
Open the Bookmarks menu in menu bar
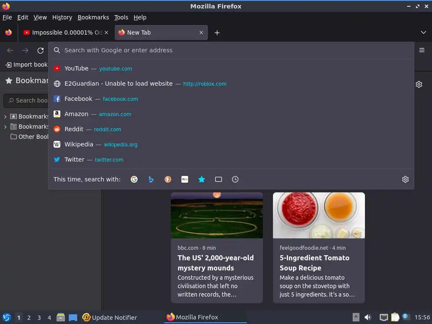click(x=93, y=17)
